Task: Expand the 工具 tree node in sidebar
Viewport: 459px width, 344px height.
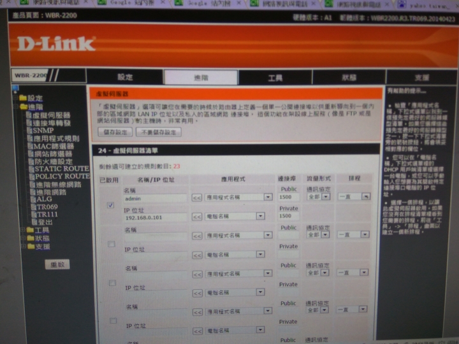Action: point(23,230)
